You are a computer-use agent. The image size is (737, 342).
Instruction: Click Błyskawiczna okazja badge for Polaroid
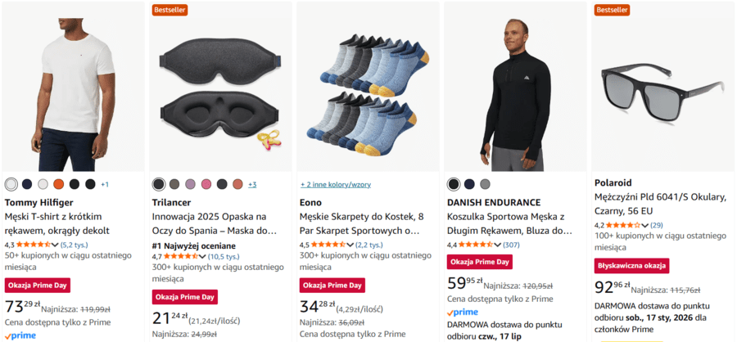click(631, 266)
